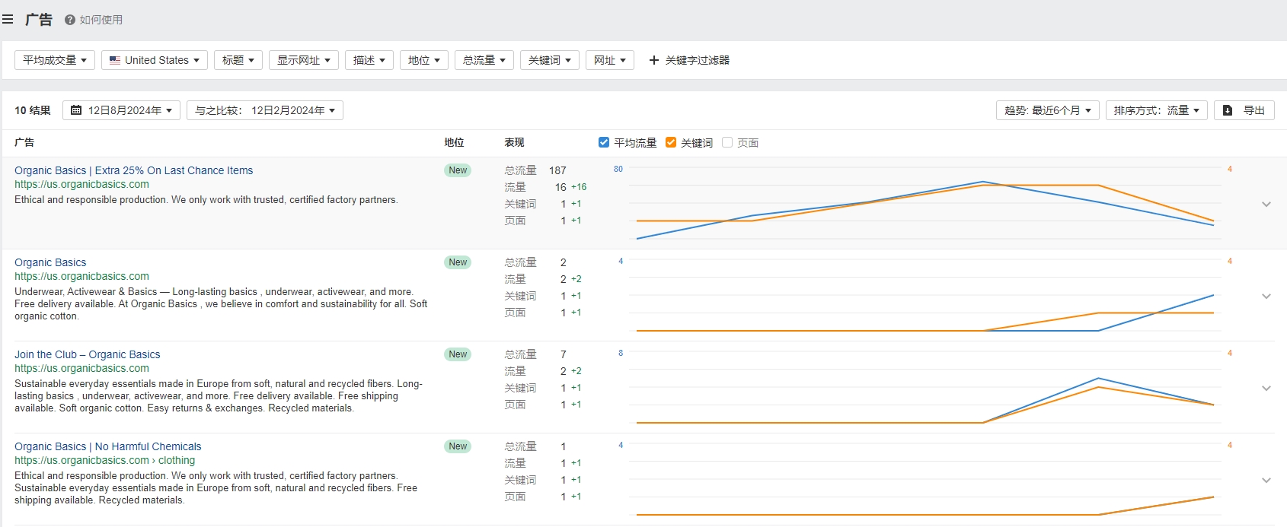Open the 显示网址 filter dropdown

pos(304,60)
